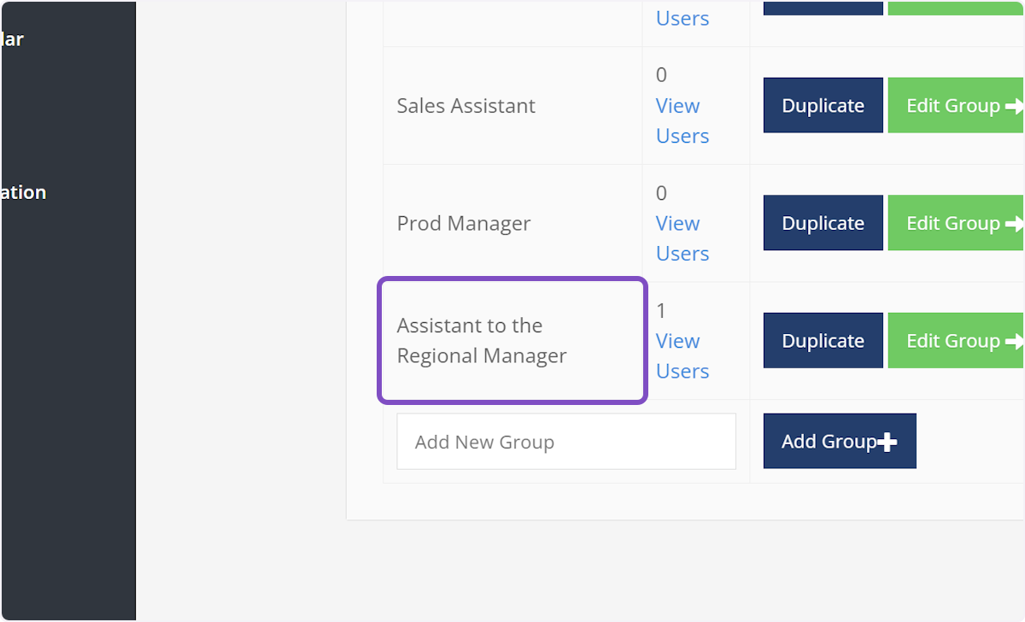
Task: Select the Prod Manager group name
Action: [x=463, y=224]
